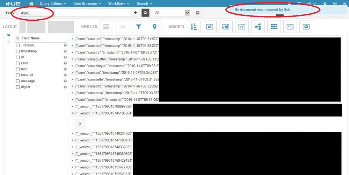Click the empty query text field
Screen dimensions: 349x175
[x=93, y=13]
